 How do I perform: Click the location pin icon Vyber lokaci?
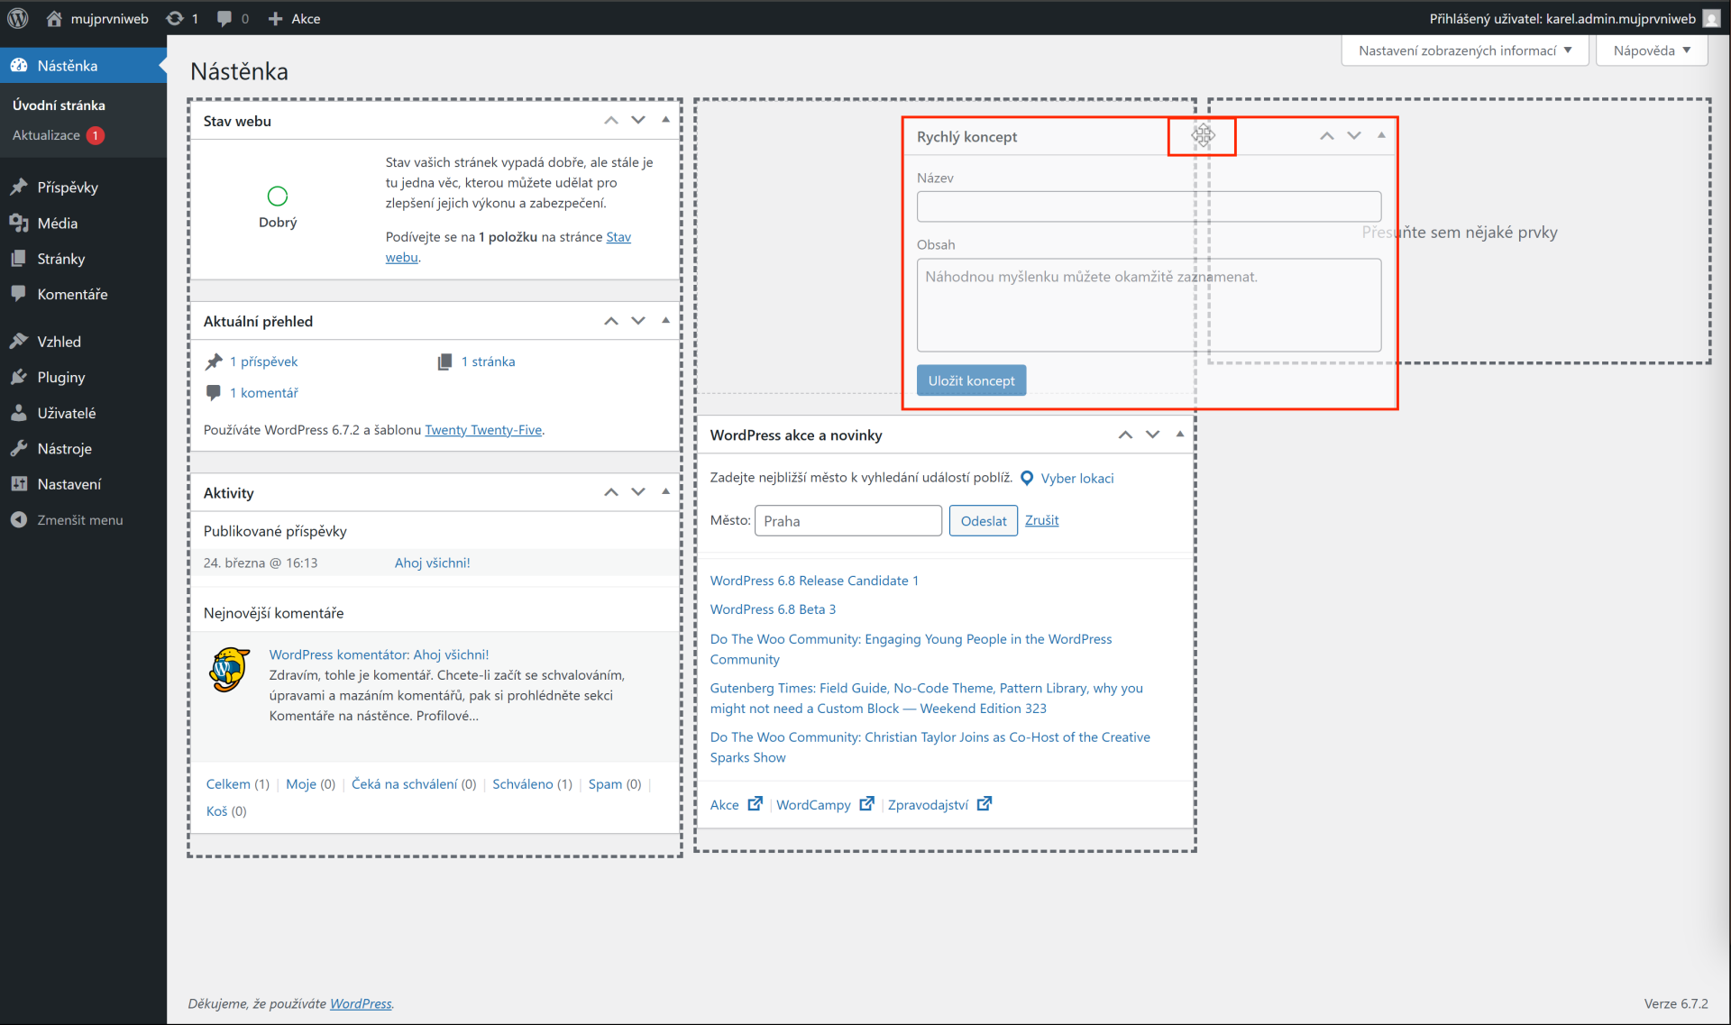[x=1027, y=479]
